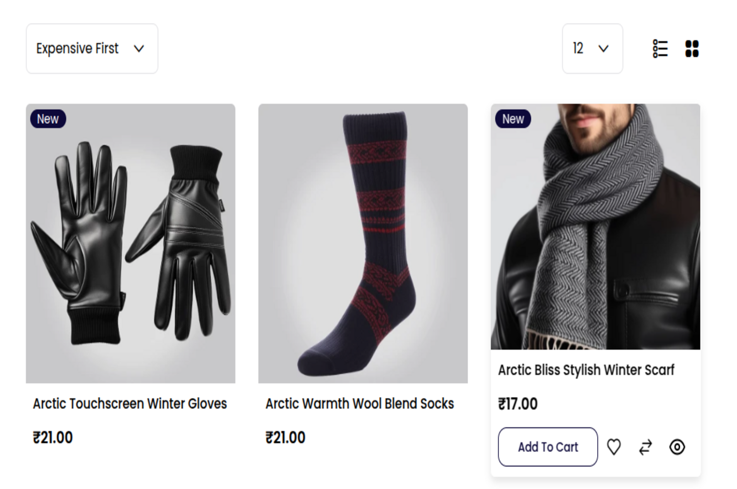
Task: Click the ₹17.00 scarf price
Action: (518, 404)
